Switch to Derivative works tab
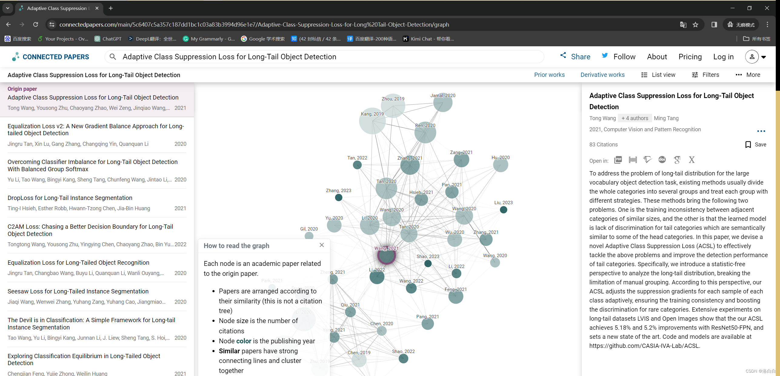 click(x=602, y=75)
